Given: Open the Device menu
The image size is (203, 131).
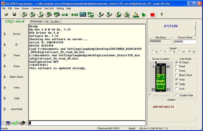Looking at the screenshot, I should [25, 9].
